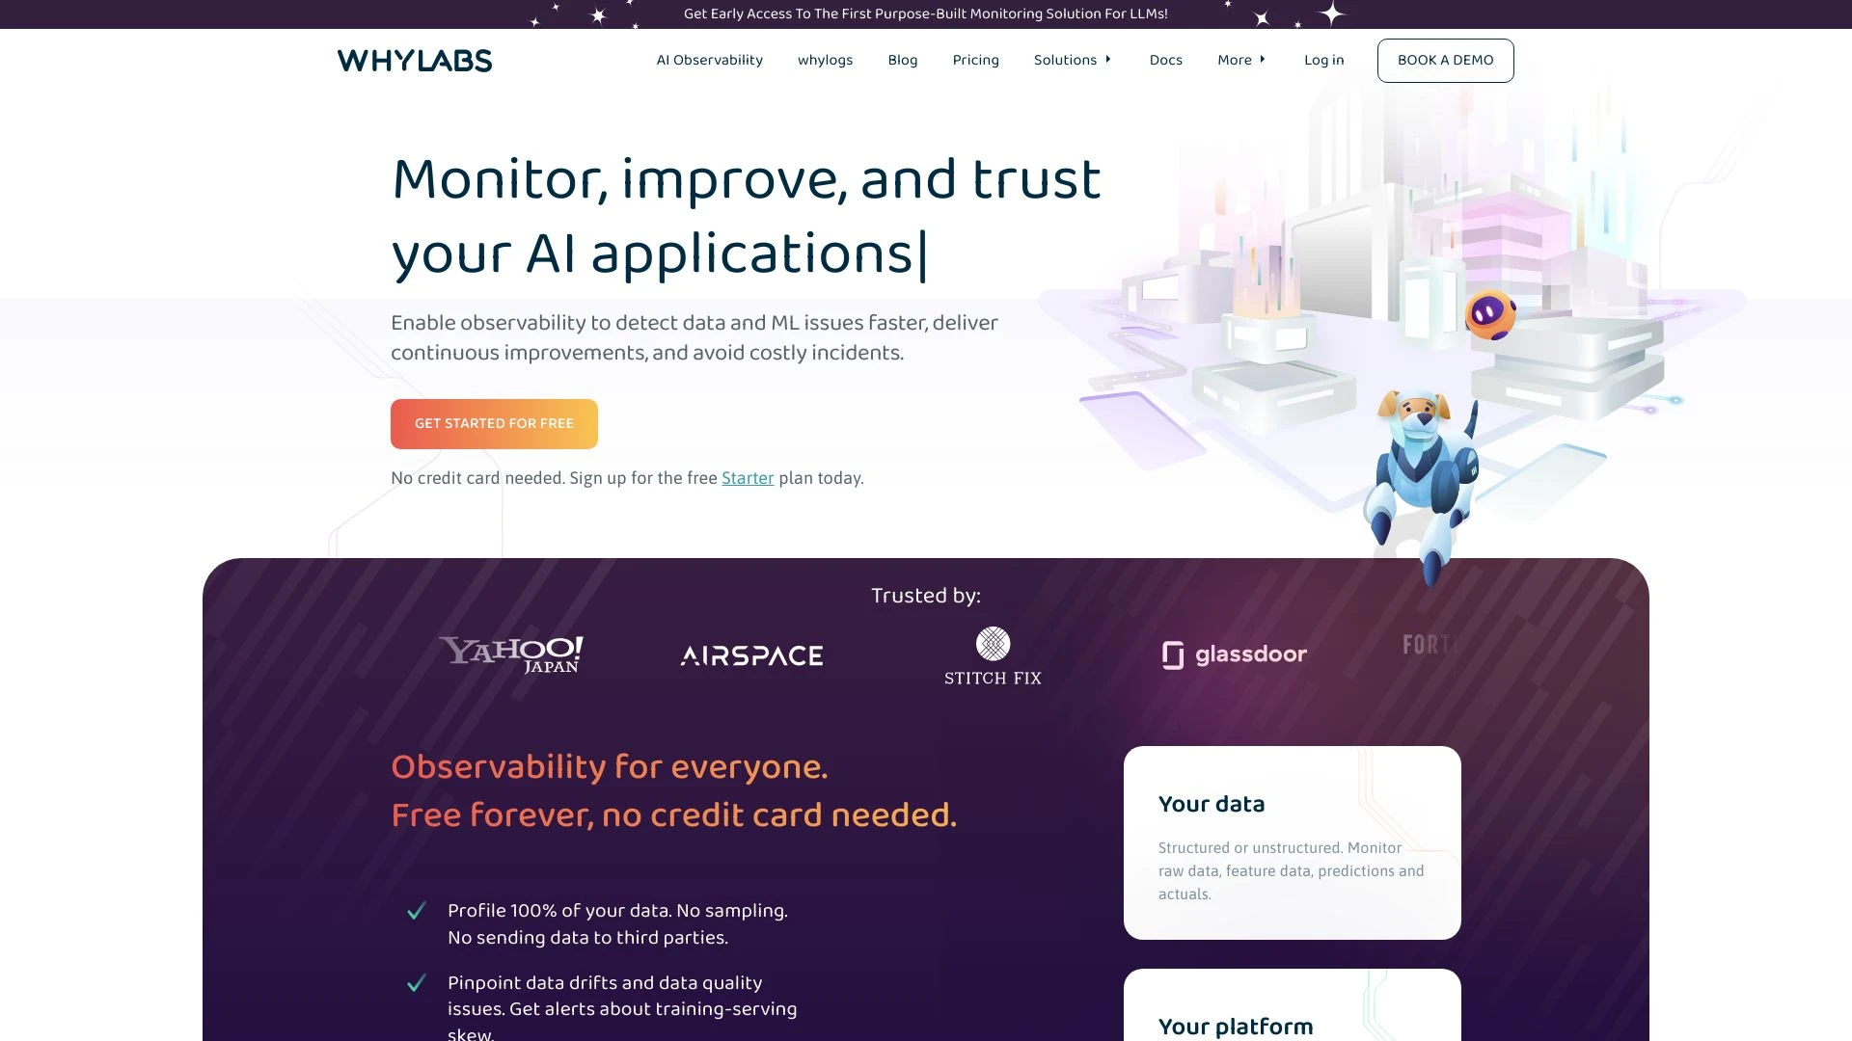1852x1041 pixels.
Task: Select the AI Observability menu item
Action: pyautogui.click(x=709, y=60)
